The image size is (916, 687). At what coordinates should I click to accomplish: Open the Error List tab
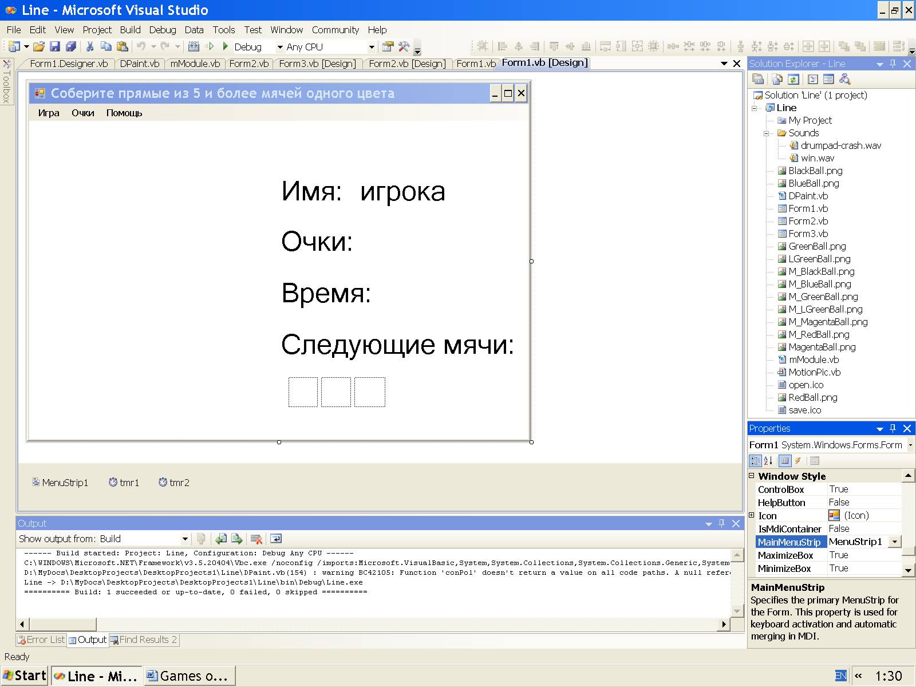point(41,639)
